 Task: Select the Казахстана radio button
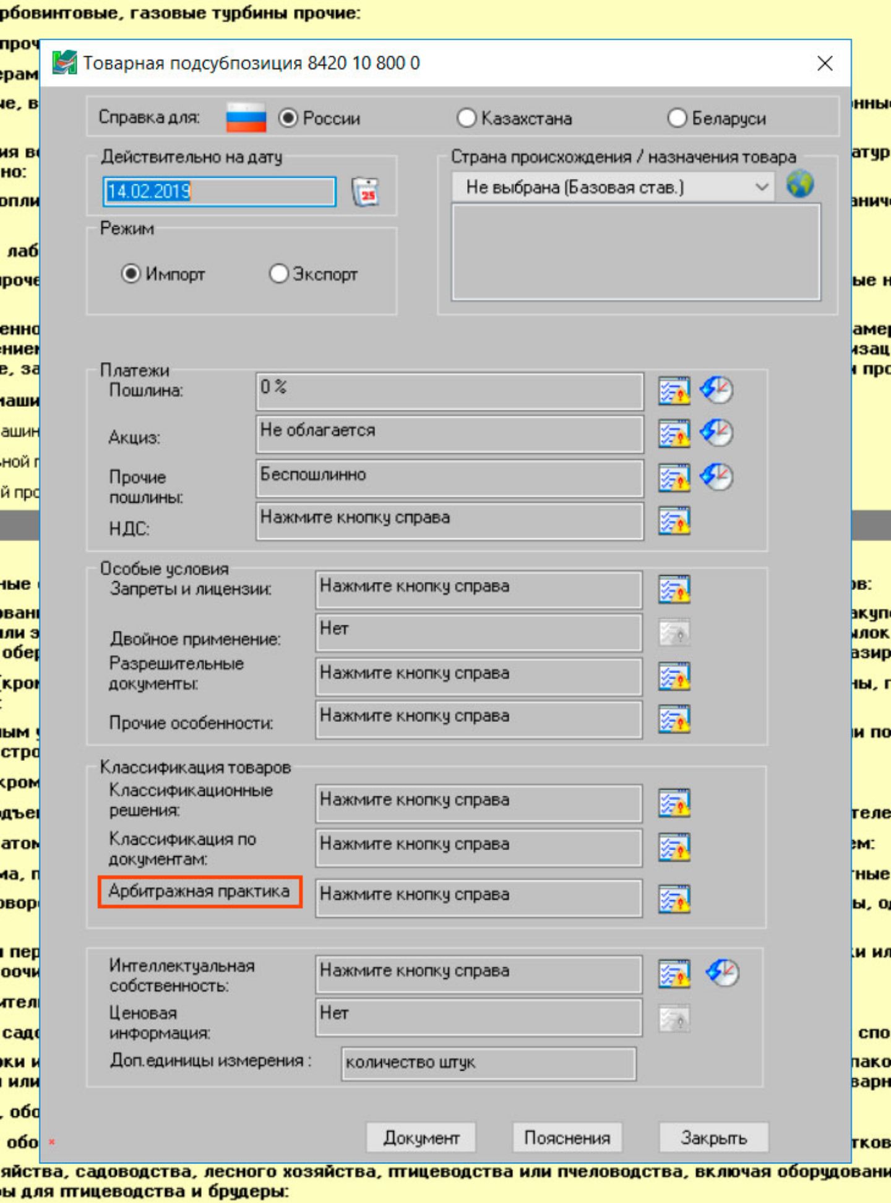[466, 118]
